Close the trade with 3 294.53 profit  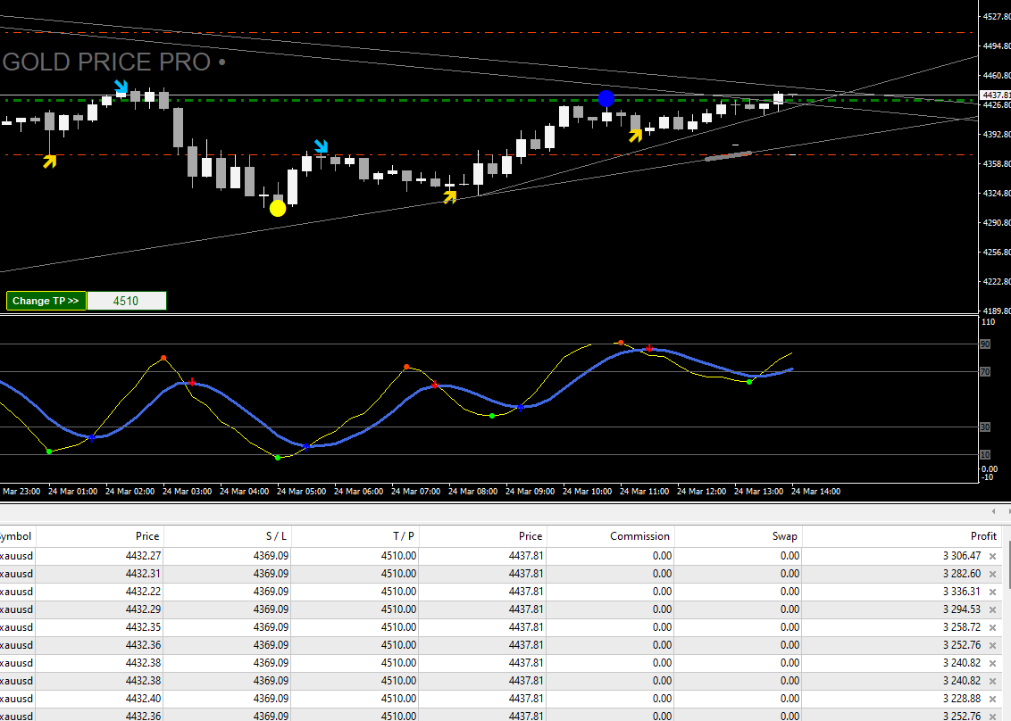tap(992, 609)
